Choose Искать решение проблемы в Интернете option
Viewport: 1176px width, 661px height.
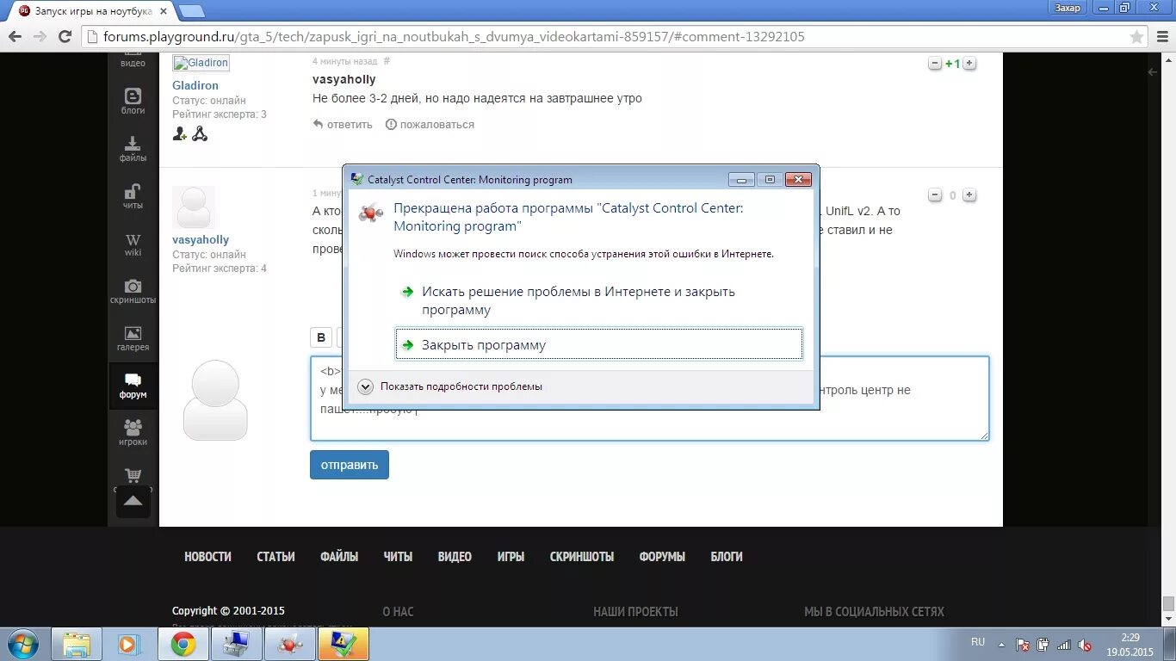point(598,300)
